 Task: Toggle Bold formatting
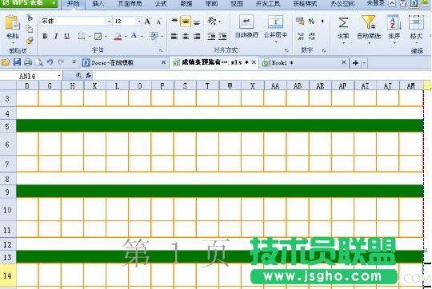[45, 36]
